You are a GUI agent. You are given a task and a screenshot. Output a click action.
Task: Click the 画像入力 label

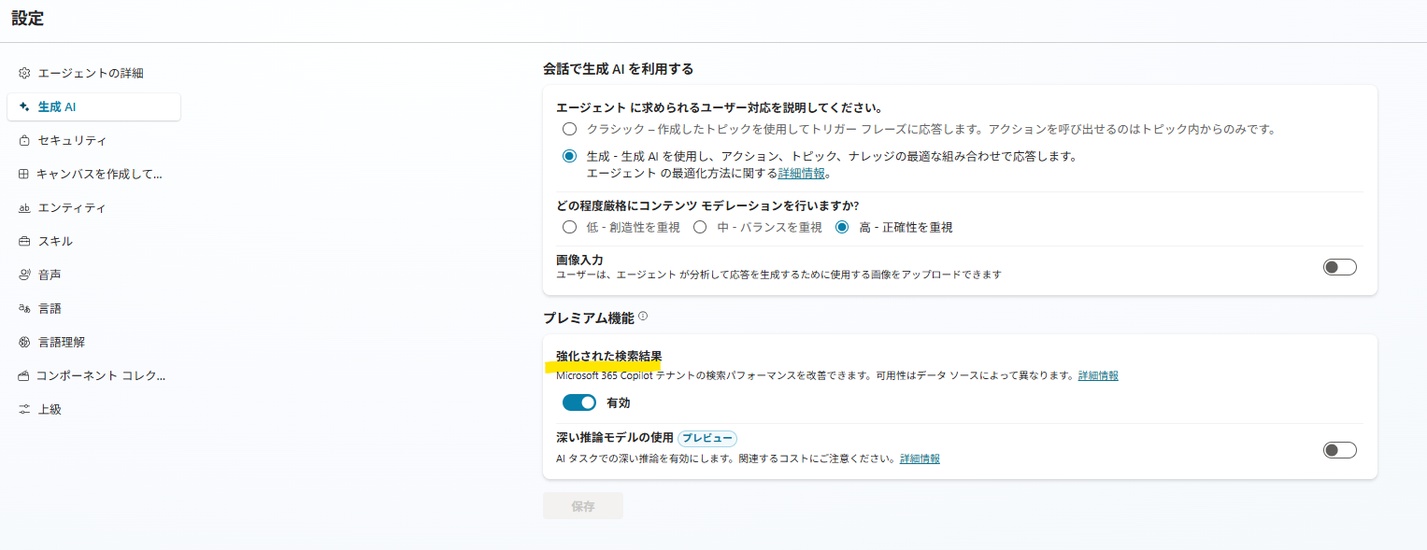point(579,260)
